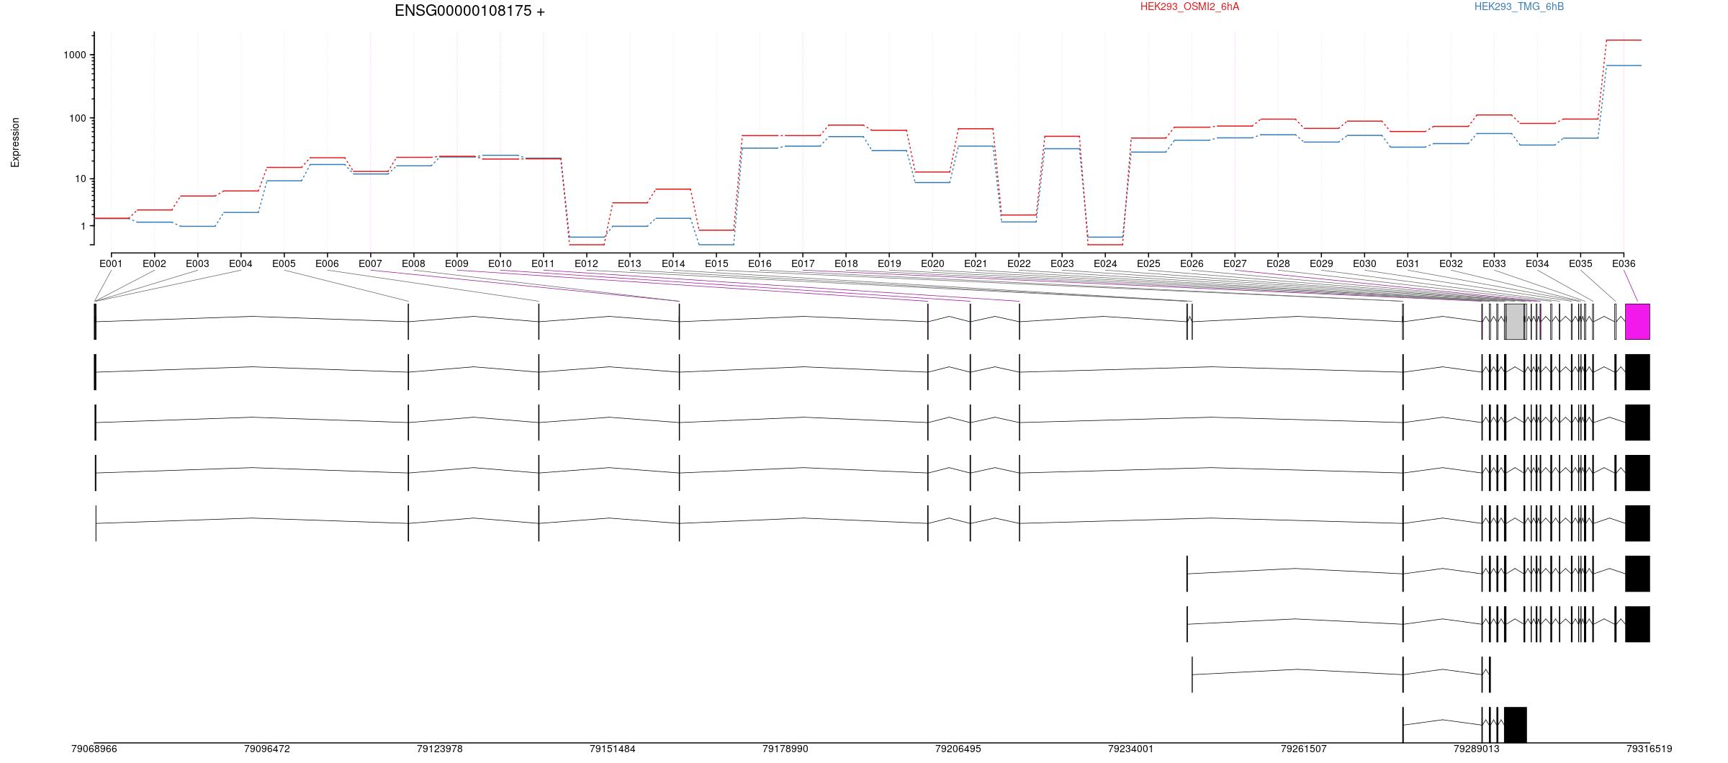Click the Expression y-axis title

[15, 143]
